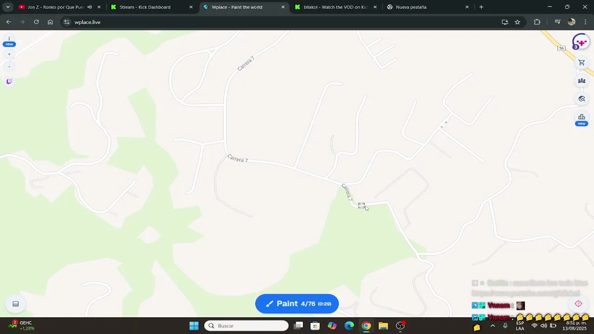This screenshot has height=334, width=594.
Task: Expand the browser tab search dropdown
Action: click(8, 7)
